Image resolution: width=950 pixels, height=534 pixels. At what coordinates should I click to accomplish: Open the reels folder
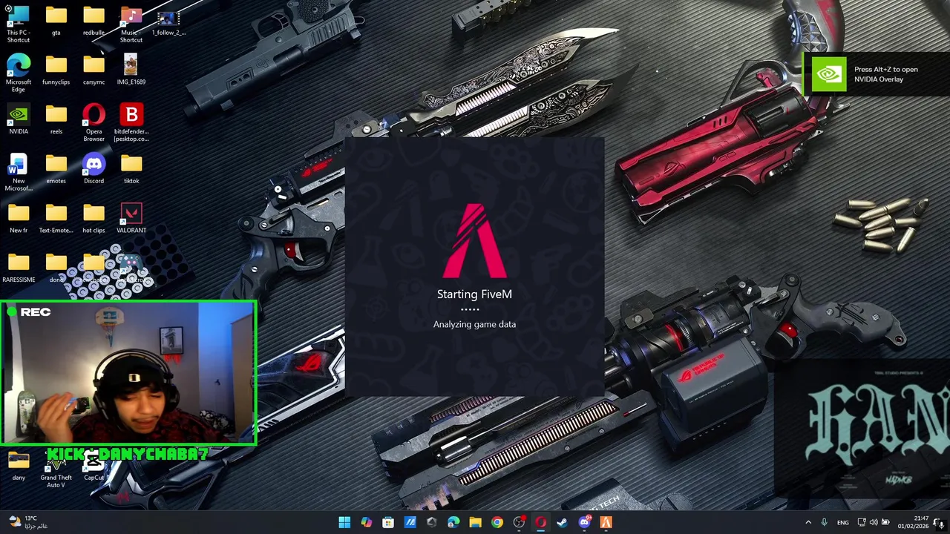[56, 119]
